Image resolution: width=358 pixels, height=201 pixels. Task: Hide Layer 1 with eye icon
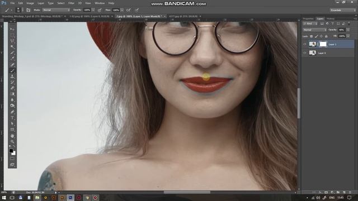(305, 44)
